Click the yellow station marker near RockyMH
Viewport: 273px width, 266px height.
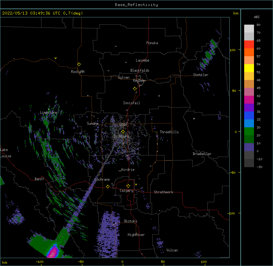pyautogui.click(x=79, y=64)
